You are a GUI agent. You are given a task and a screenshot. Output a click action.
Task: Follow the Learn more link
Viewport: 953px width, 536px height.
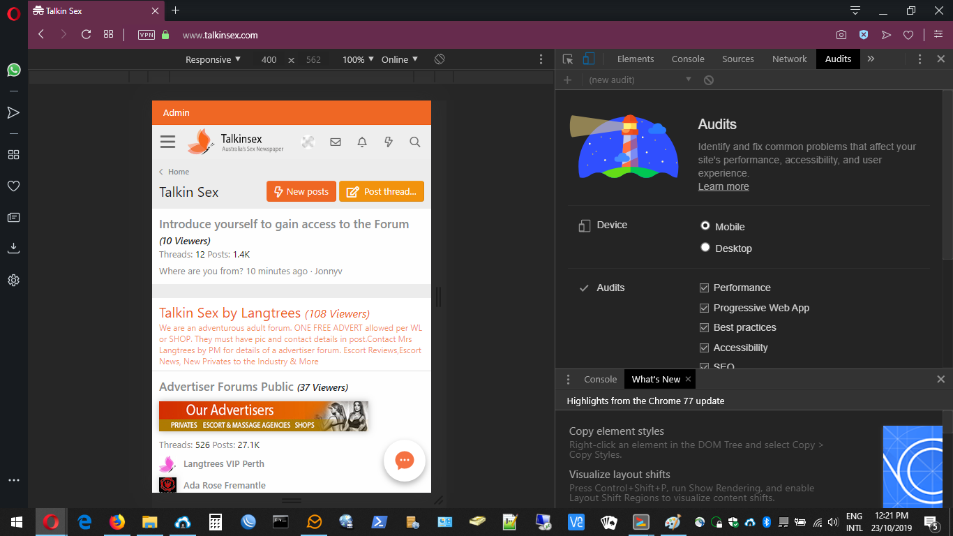(723, 186)
